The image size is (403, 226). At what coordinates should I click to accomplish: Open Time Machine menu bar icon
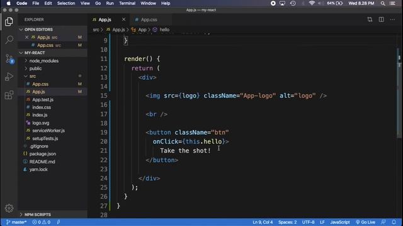click(x=293, y=3)
